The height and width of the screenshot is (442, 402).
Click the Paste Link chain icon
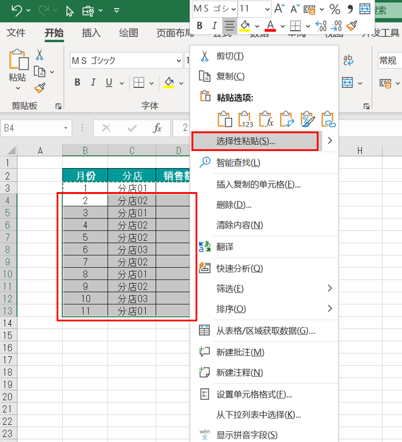pos(328,120)
